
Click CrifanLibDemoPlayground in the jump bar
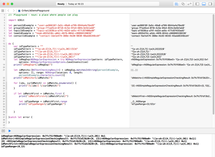(x=35, y=10)
